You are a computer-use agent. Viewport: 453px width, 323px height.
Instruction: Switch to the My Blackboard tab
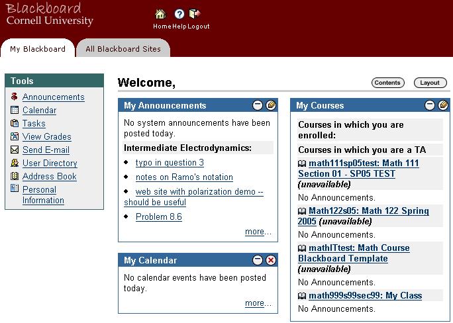(38, 49)
